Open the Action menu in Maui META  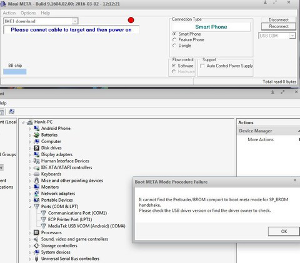9,13
